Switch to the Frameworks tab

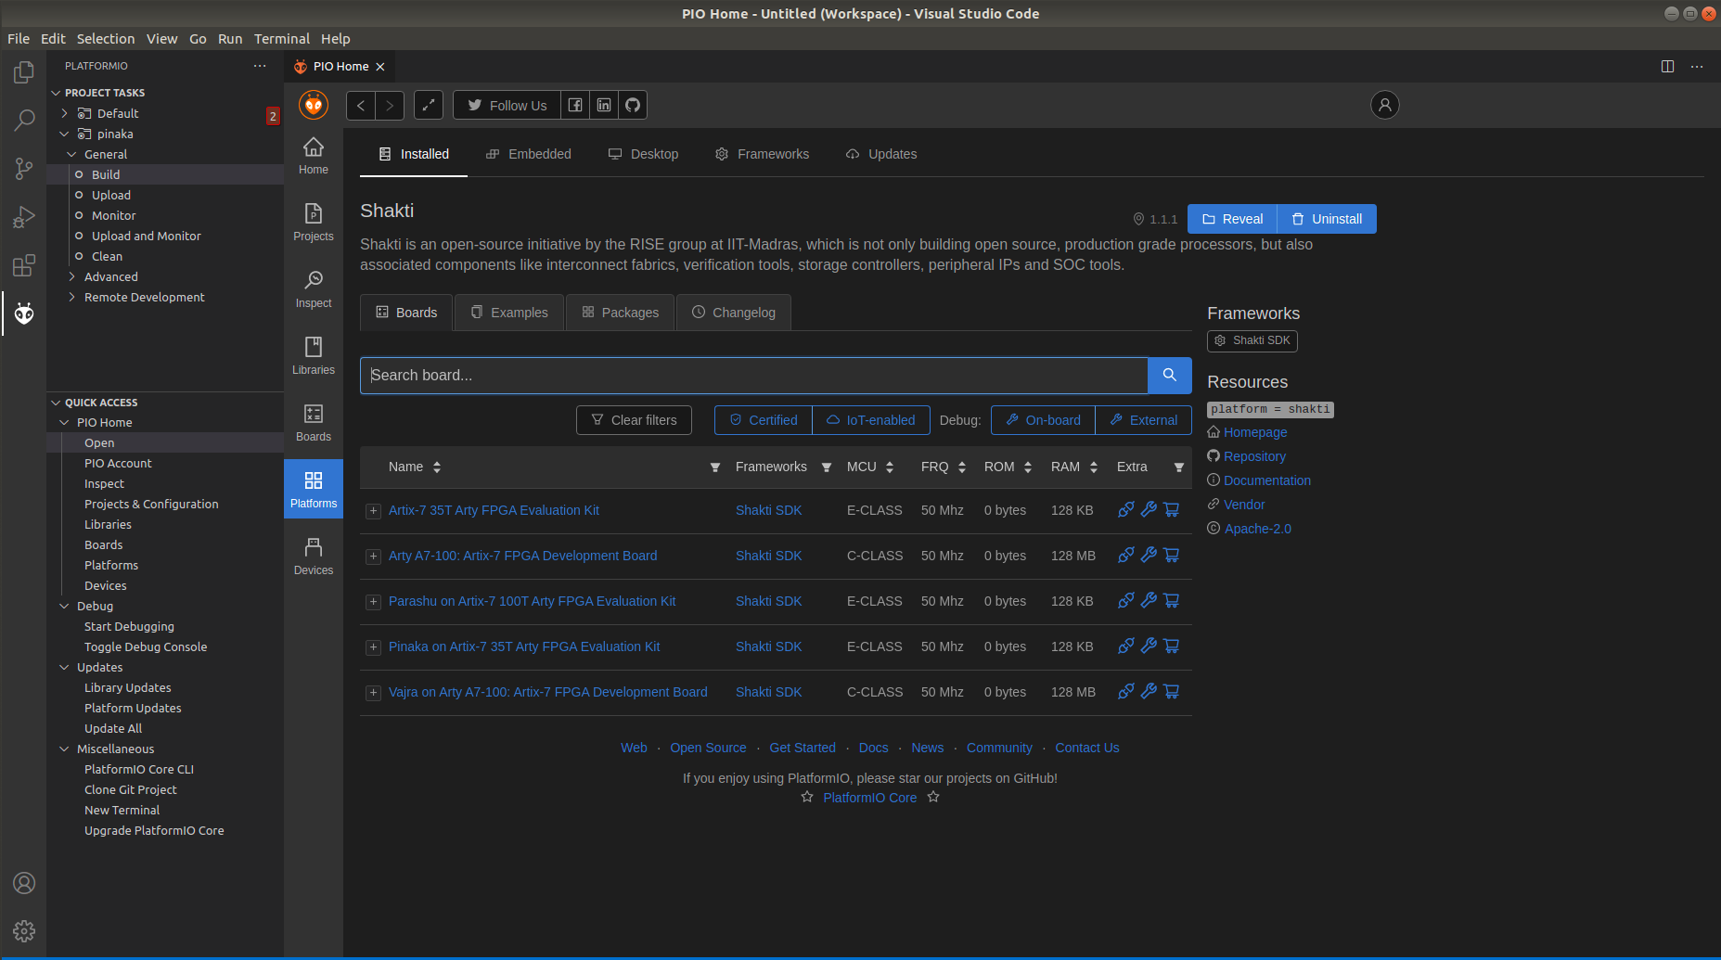pyautogui.click(x=762, y=154)
